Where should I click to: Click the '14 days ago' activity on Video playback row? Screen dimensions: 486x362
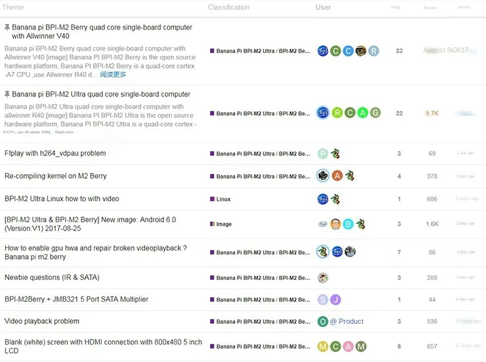(x=468, y=321)
